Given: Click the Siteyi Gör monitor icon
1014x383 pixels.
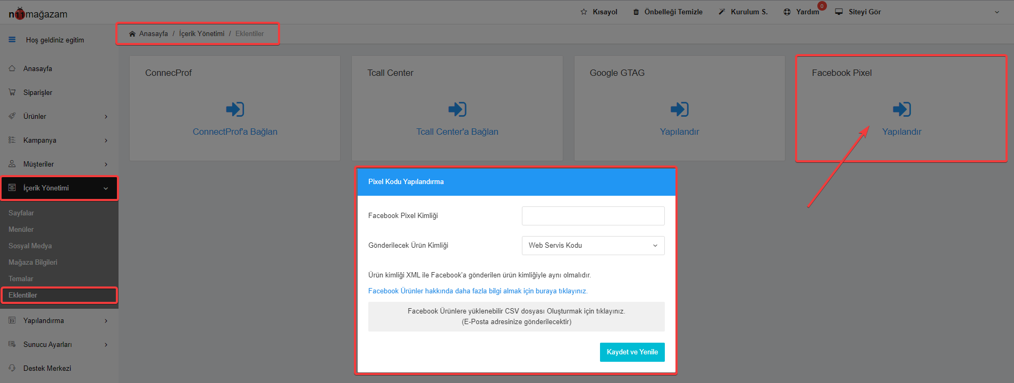Looking at the screenshot, I should pyautogui.click(x=839, y=12).
